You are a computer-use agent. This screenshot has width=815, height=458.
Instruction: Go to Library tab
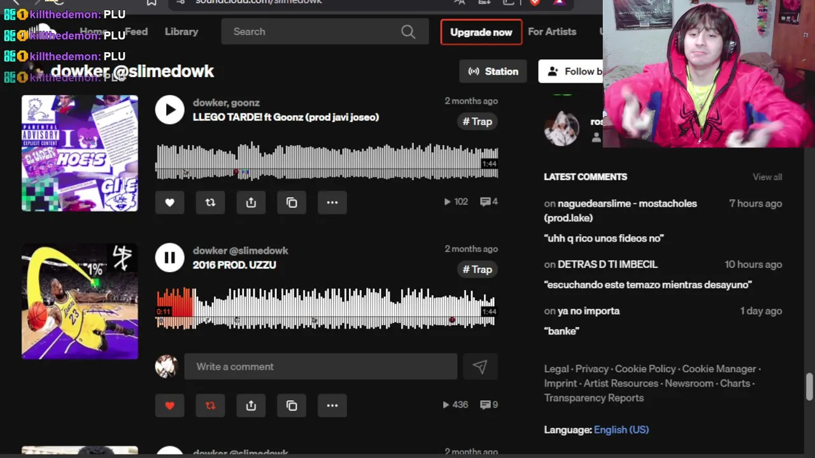coord(181,32)
